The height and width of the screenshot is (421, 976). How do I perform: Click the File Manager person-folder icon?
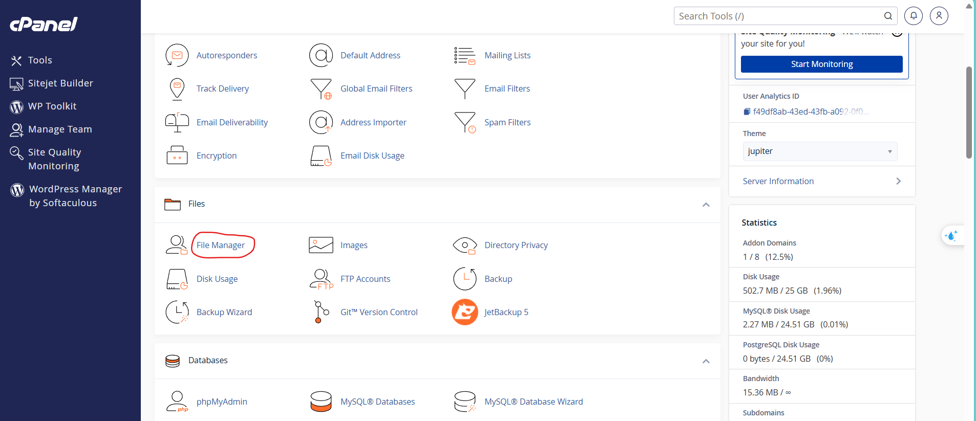[x=177, y=245]
